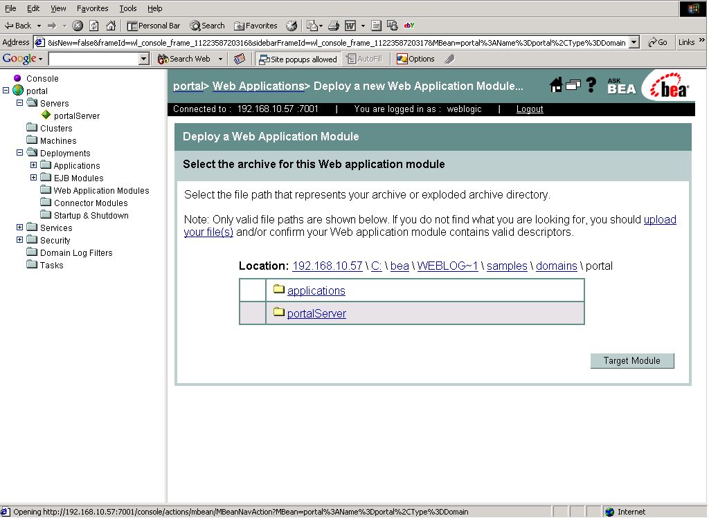Click the Forward arrow button

coord(52,26)
